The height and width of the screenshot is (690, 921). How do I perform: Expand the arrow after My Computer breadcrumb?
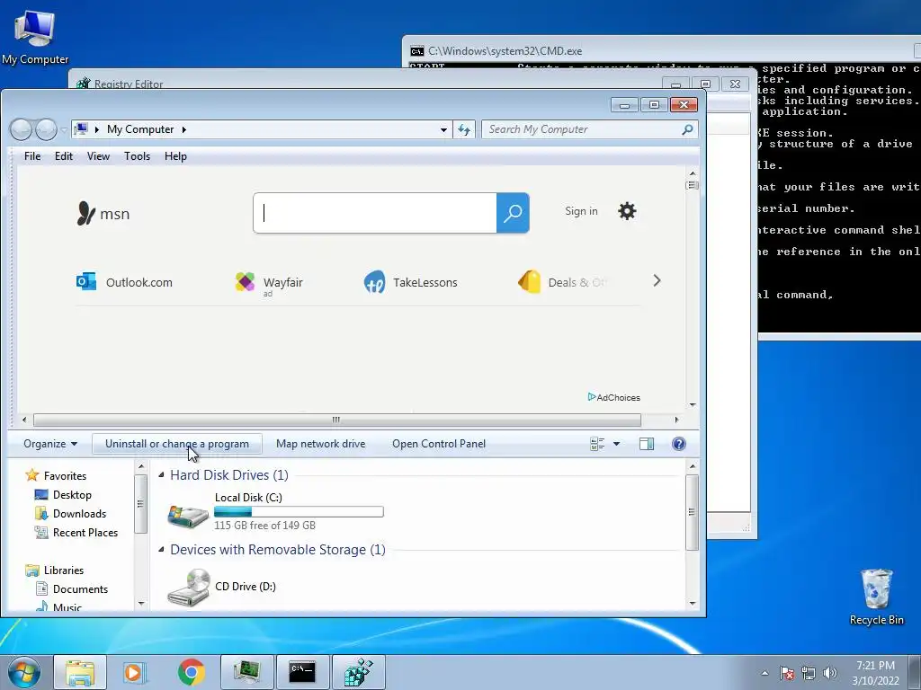[x=183, y=129]
